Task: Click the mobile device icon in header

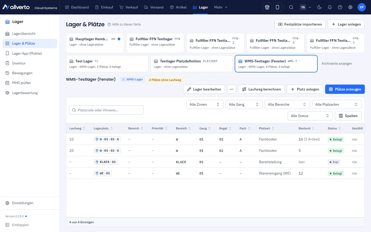Action: coord(277,7)
